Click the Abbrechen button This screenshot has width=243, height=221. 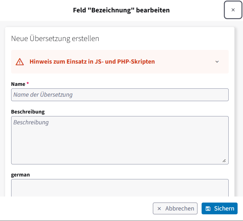175,209
